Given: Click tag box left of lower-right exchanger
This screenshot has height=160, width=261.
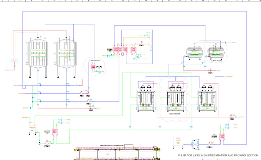Looking at the screenshot, I should 214,136.
